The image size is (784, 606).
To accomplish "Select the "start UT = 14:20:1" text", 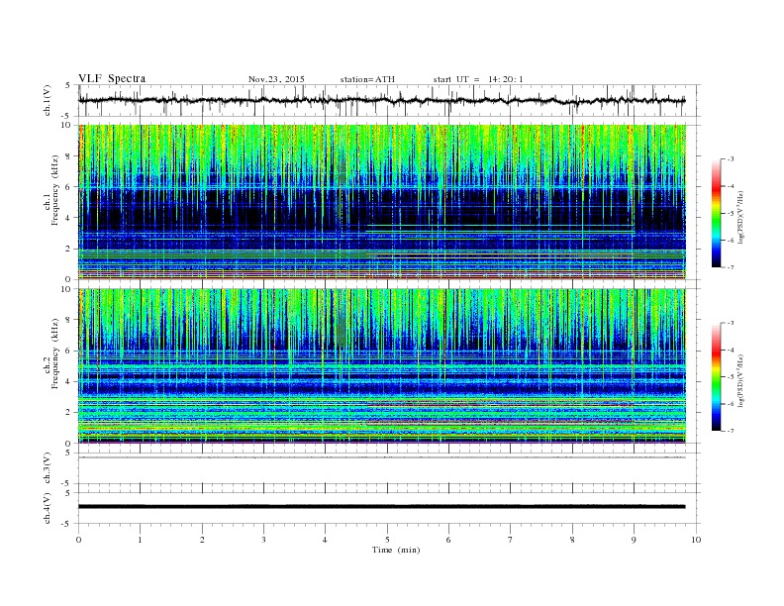I will coord(478,79).
